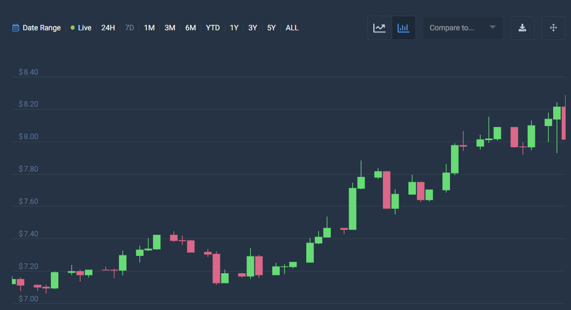Viewport: 571px width, 310px height.
Task: Download the chart data
Action: [x=522, y=28]
